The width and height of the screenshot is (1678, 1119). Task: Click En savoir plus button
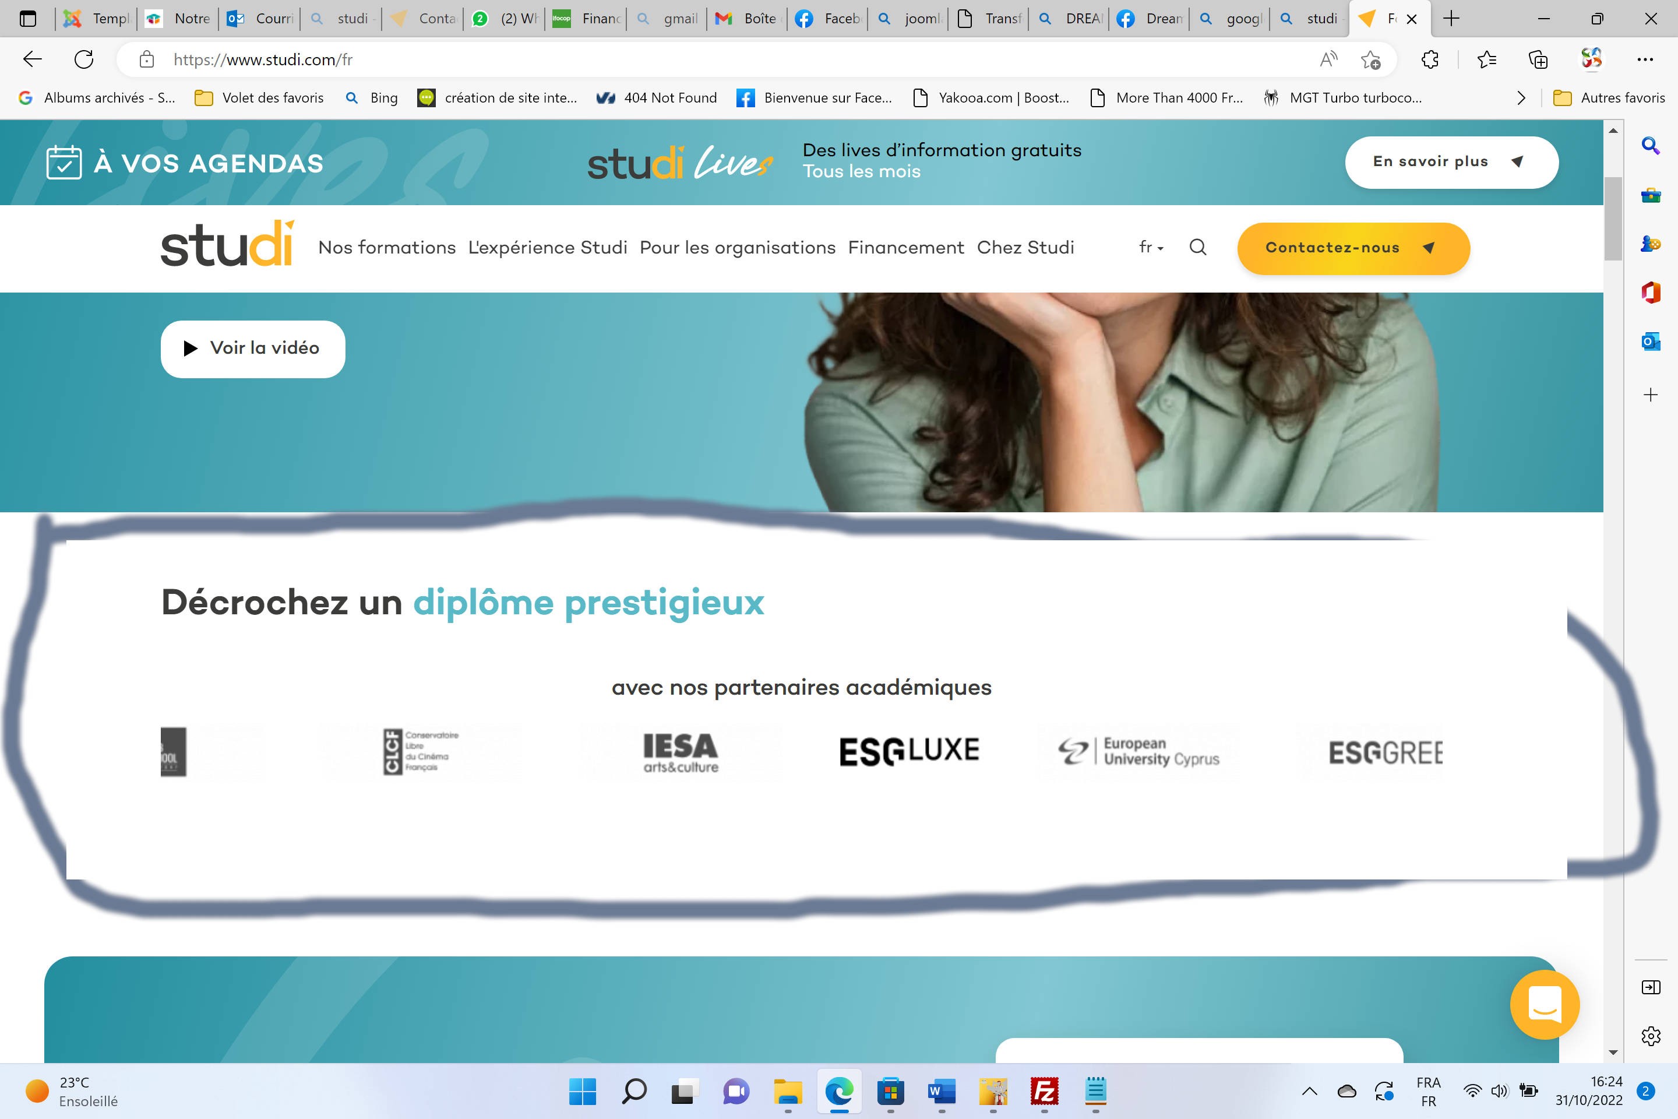[x=1450, y=162]
